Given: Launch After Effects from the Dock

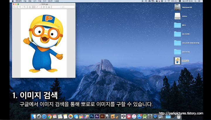Looking at the screenshot, I should (x=97, y=116).
